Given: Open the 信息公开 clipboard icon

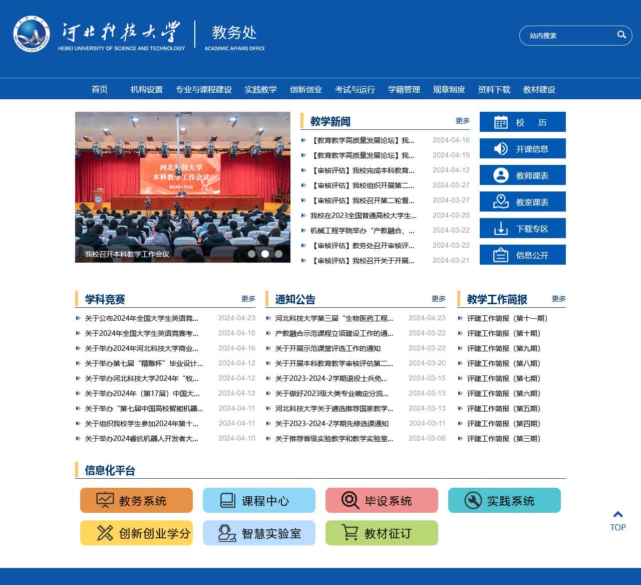Looking at the screenshot, I should [500, 255].
